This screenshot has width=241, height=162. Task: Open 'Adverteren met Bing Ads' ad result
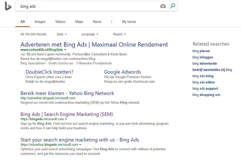94,45
